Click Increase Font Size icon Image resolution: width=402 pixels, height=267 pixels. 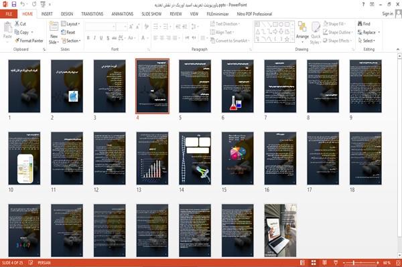[x=131, y=26]
